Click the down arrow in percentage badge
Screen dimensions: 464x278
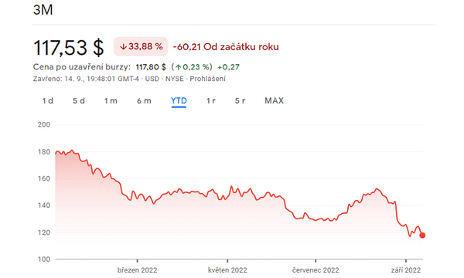(x=123, y=46)
